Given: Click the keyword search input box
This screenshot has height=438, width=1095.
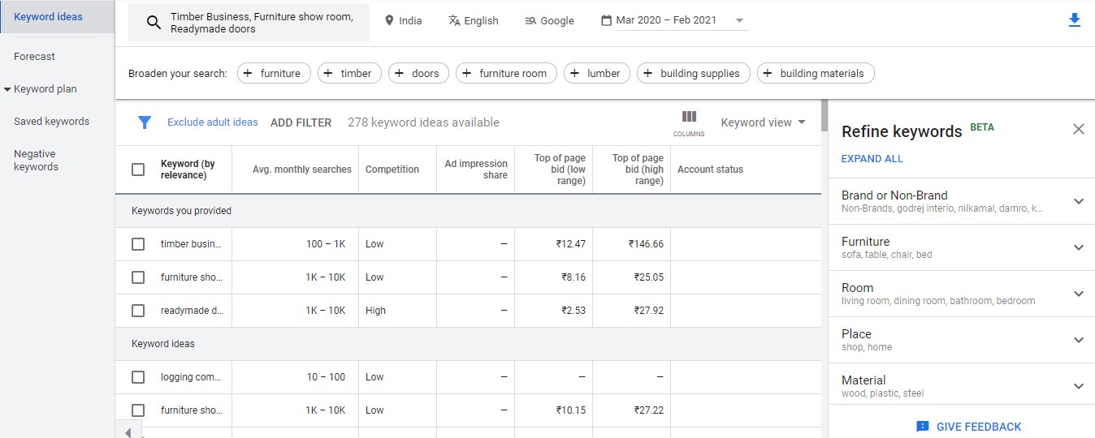Looking at the screenshot, I should [249, 23].
